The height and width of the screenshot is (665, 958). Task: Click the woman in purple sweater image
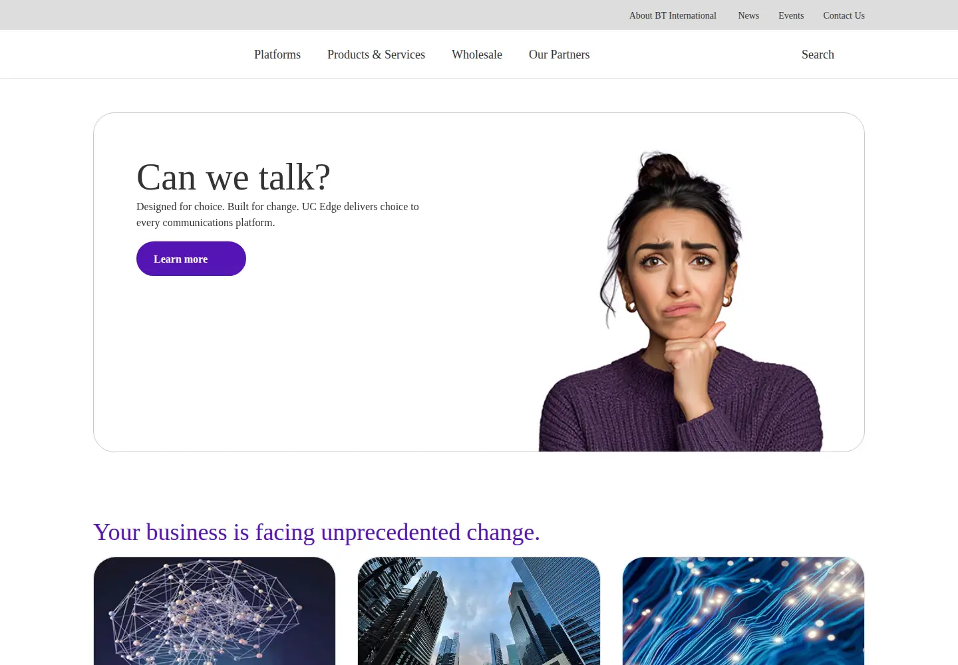point(681,301)
